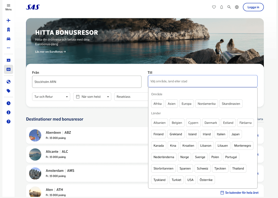Pick the Kina country chip
The image size is (278, 198).
click(x=173, y=146)
